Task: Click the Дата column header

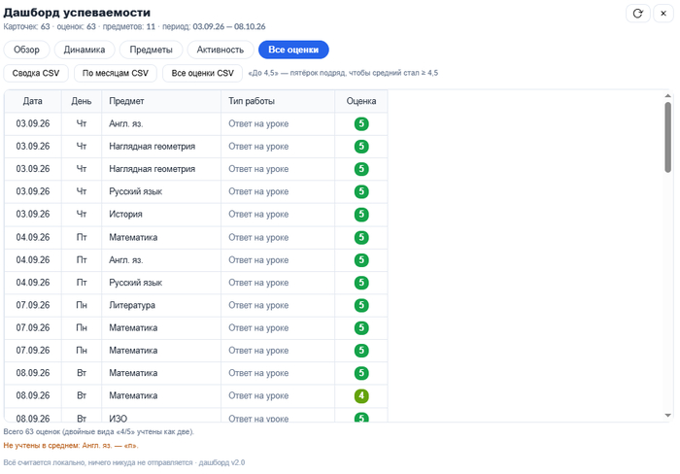Action: 32,101
